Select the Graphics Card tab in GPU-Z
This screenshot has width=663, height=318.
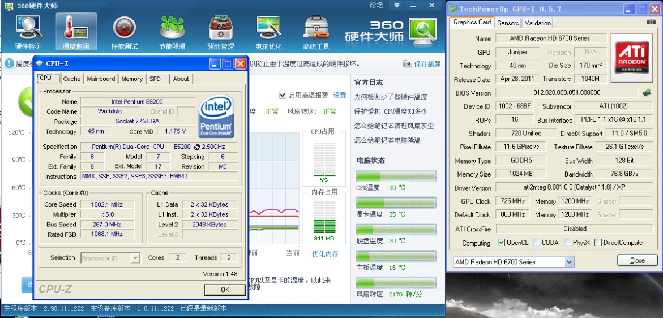472,23
